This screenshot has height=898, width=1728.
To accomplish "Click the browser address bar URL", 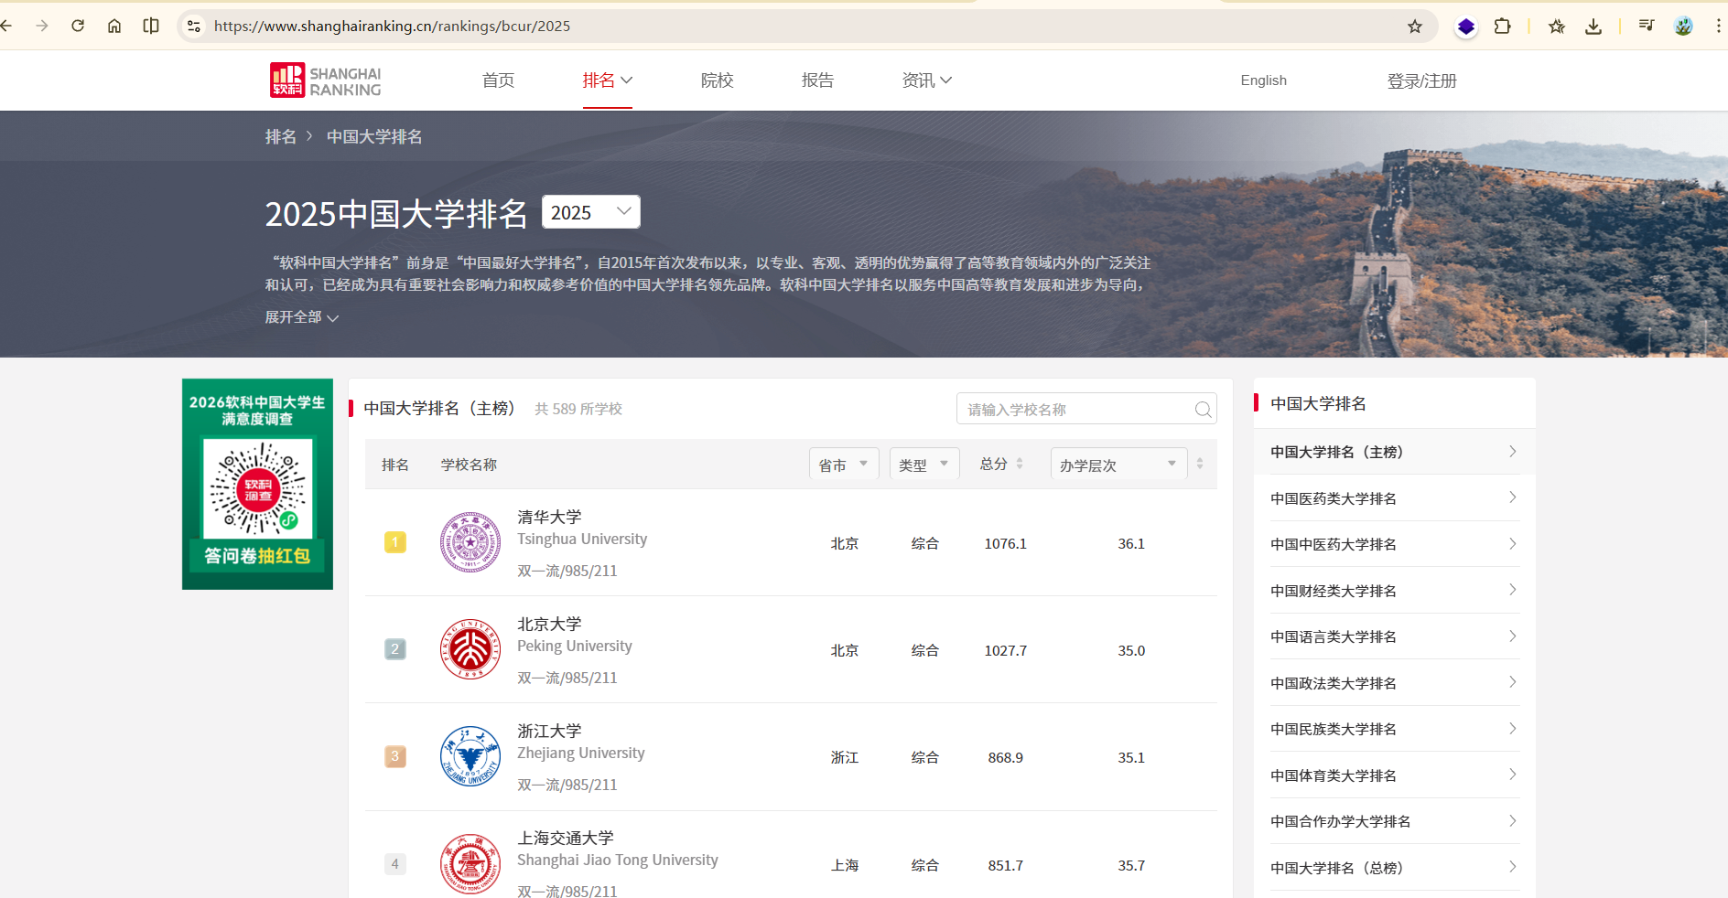I will tap(392, 26).
